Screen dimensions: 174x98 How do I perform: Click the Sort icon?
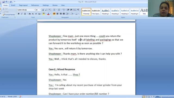[74, 10]
